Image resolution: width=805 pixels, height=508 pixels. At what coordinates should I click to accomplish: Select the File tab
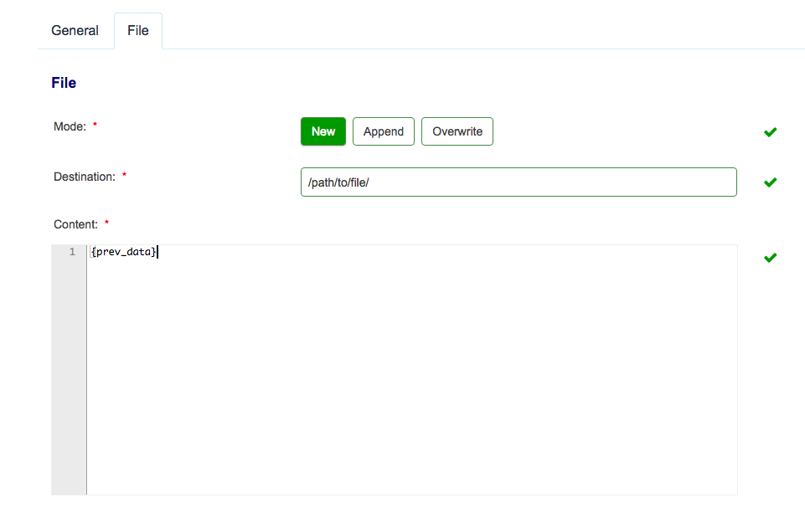[x=137, y=30]
